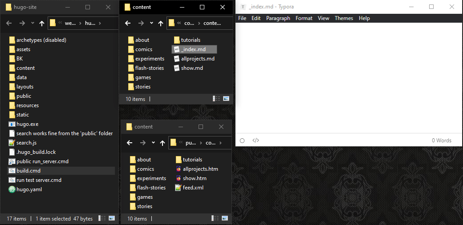Select the show.md markdown file
This screenshot has height=225, width=463.
click(191, 68)
